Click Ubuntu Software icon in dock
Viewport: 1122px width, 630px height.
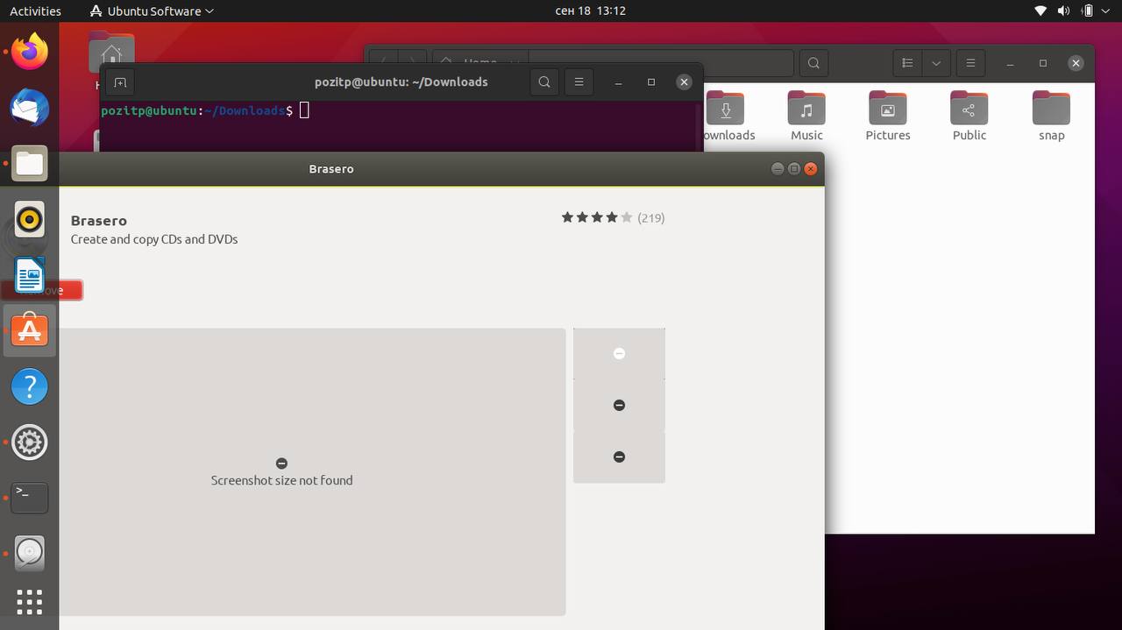[30, 330]
